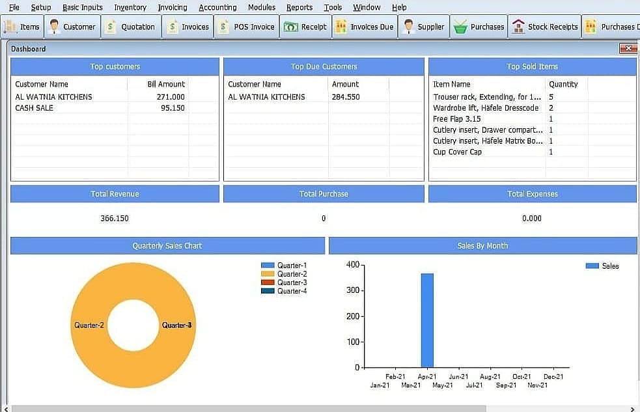The image size is (640, 412).
Task: Open the Receipt toolbar icon
Action: coord(305,27)
